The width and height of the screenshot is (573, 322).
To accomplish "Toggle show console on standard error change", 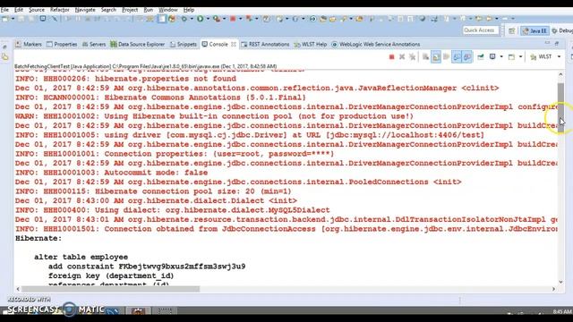I will pyautogui.click(x=467, y=57).
